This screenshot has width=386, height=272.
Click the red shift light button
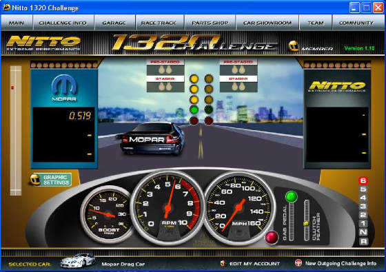click(272, 238)
